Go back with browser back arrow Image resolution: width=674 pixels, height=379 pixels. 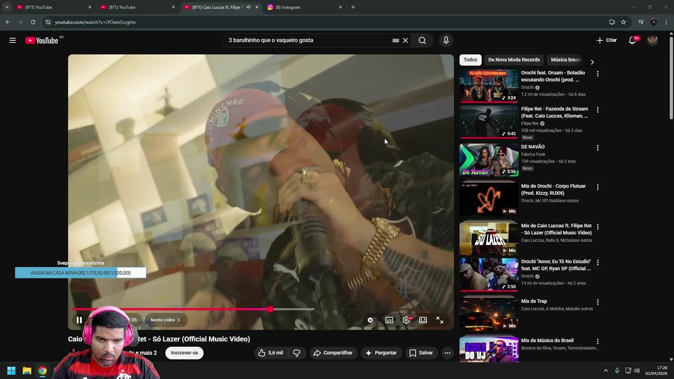point(7,22)
